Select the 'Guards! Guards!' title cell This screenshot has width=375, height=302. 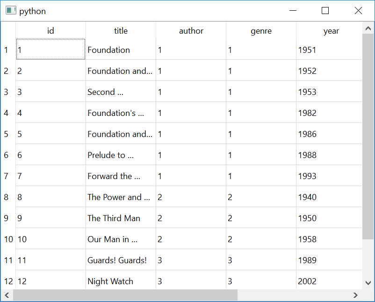pyautogui.click(x=121, y=260)
